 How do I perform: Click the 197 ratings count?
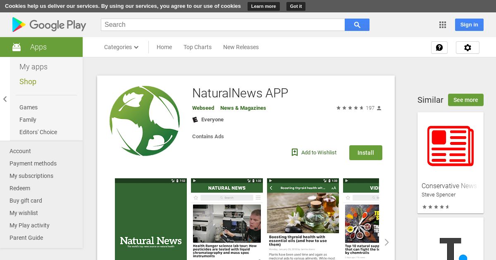tap(370, 108)
